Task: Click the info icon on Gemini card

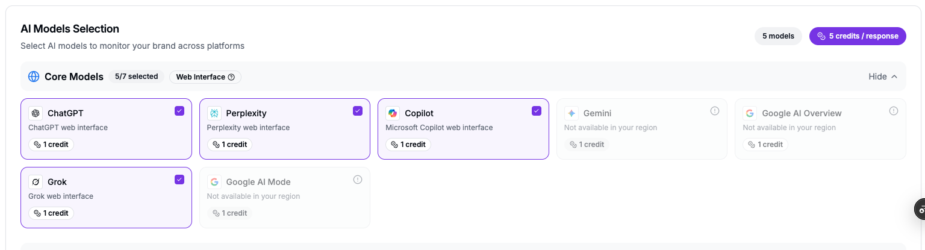Action: click(x=715, y=111)
